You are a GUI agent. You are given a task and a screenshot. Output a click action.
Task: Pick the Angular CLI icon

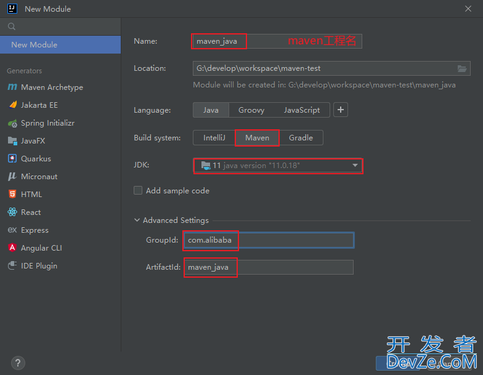12,248
